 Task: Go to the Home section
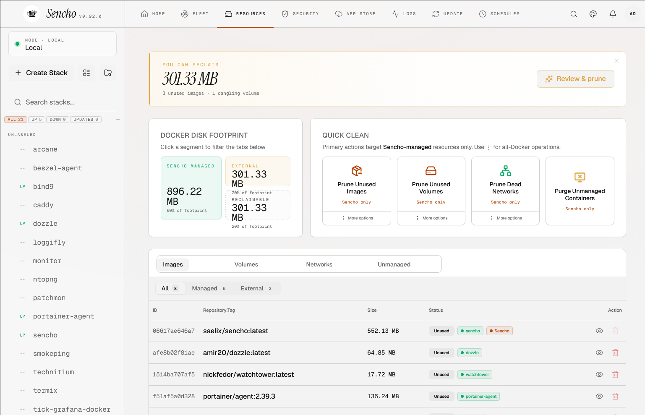click(153, 14)
